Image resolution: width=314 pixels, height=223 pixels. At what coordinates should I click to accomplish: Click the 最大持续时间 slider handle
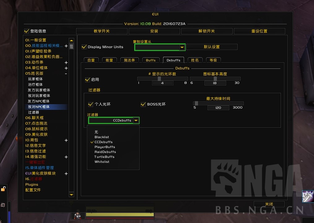pos(197,104)
